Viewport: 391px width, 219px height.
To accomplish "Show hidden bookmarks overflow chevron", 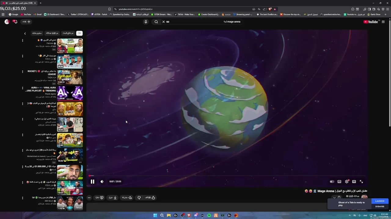I will point(386,14).
